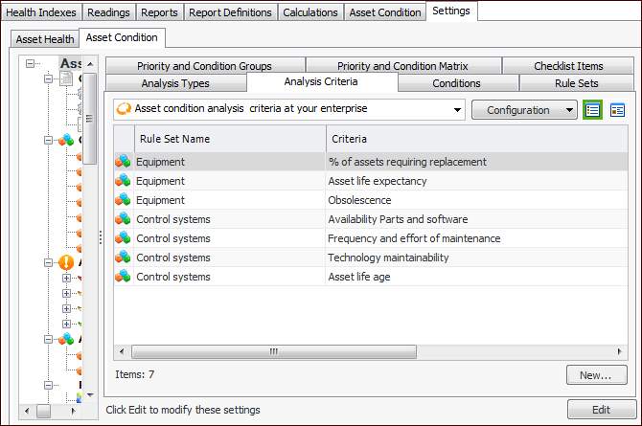Switch to the Priority and Condition Matrix tab
This screenshot has width=642, height=426.
pyautogui.click(x=402, y=66)
